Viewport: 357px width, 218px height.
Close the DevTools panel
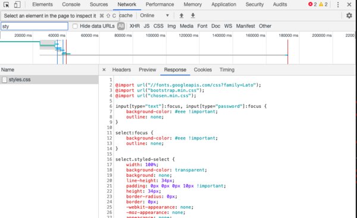click(x=349, y=5)
